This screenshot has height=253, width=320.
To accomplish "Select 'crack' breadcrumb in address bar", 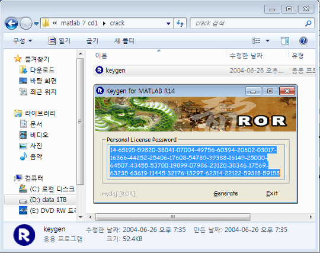I will coord(117,23).
